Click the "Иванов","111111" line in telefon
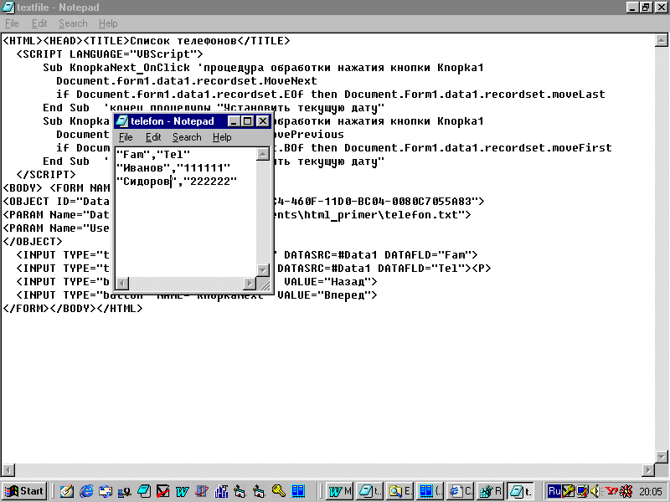This screenshot has width=670, height=502. point(173,168)
